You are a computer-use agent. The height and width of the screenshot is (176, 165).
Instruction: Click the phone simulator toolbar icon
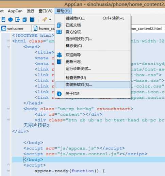[x=3, y=19]
